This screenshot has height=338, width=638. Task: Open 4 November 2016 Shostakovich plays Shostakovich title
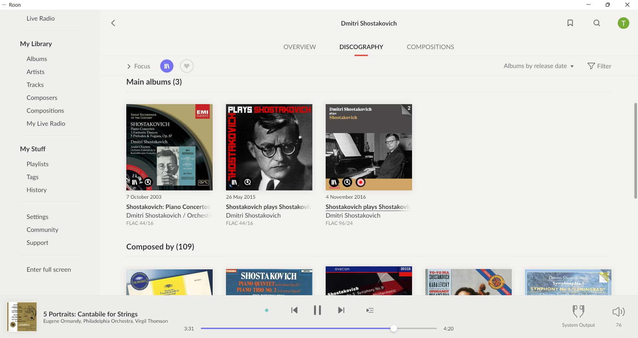368,207
